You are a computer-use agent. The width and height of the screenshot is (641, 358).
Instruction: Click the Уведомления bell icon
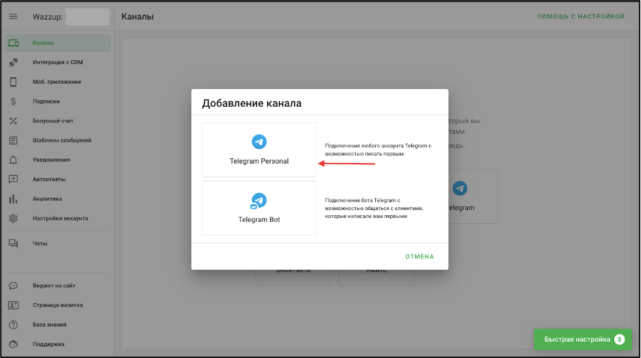click(x=13, y=160)
